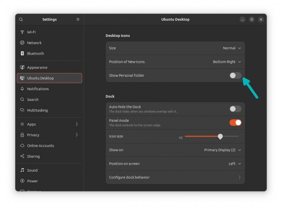Image resolution: width=282 pixels, height=208 pixels.
Task: Click the Bluetooth icon in sidebar
Action: pos(22,53)
